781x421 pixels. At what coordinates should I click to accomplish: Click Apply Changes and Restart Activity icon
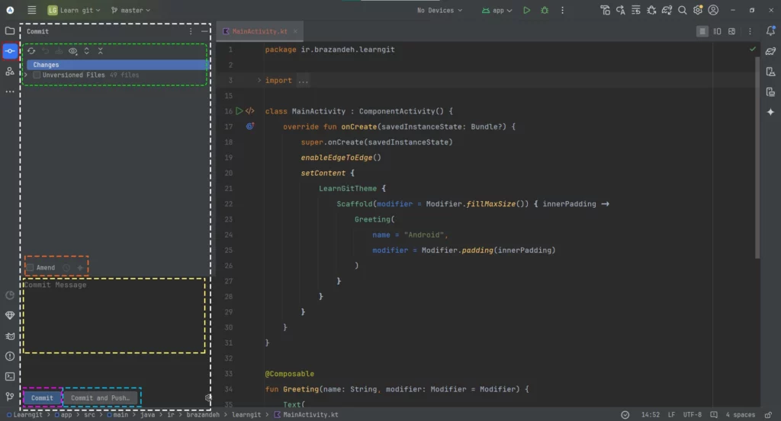(621, 10)
